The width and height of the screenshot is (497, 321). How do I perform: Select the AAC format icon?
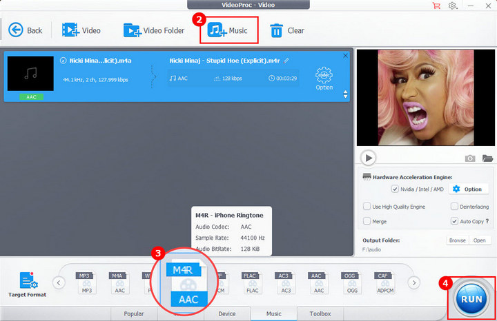point(318,282)
